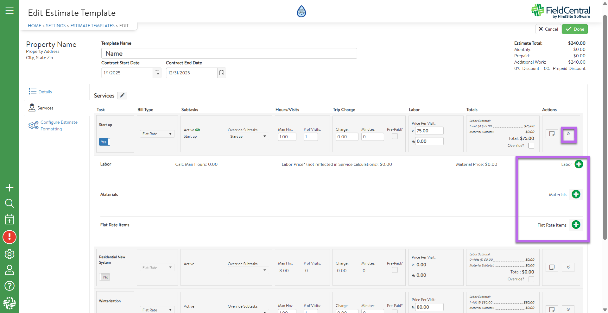Click the red alert notification icon
This screenshot has height=313, width=608.
point(9,237)
